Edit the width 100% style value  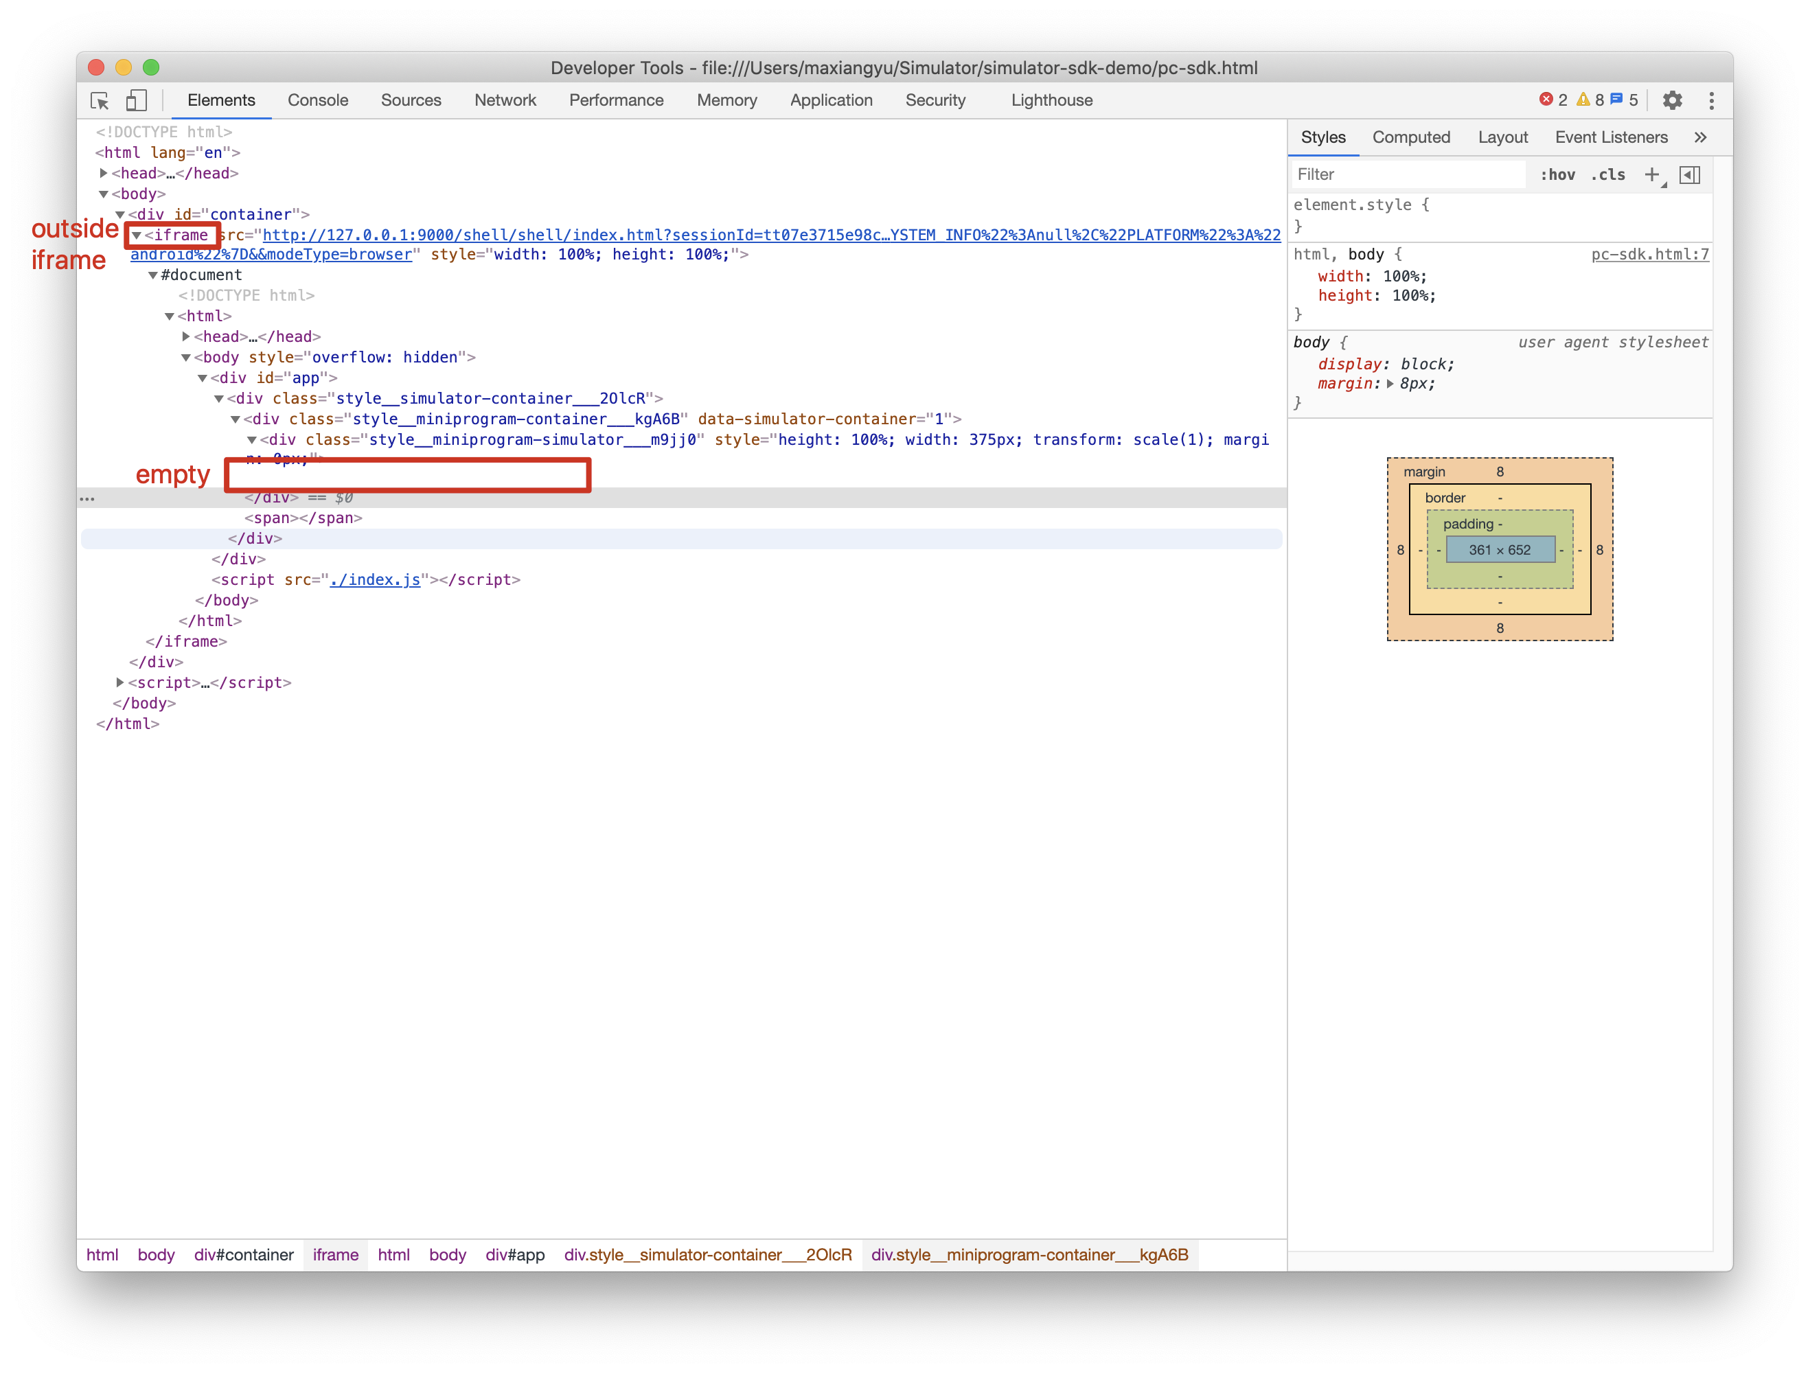[1400, 277]
